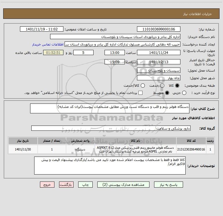Image resolution: width=223 pixels, height=216 pixels.
Task: Click the پاسخ به نیاز button
Action: coord(168,185)
